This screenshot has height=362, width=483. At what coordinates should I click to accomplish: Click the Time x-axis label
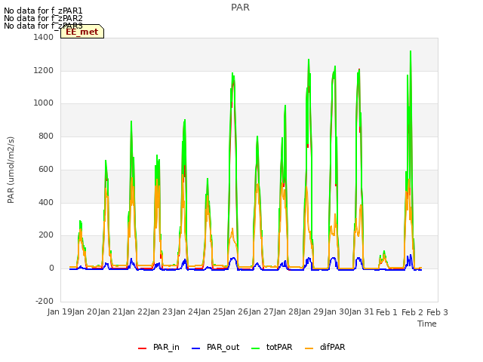(427, 324)
